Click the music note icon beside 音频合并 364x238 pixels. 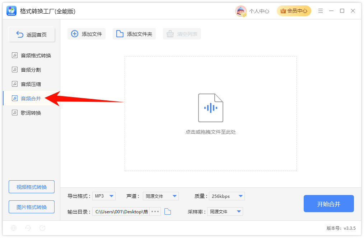15,98
